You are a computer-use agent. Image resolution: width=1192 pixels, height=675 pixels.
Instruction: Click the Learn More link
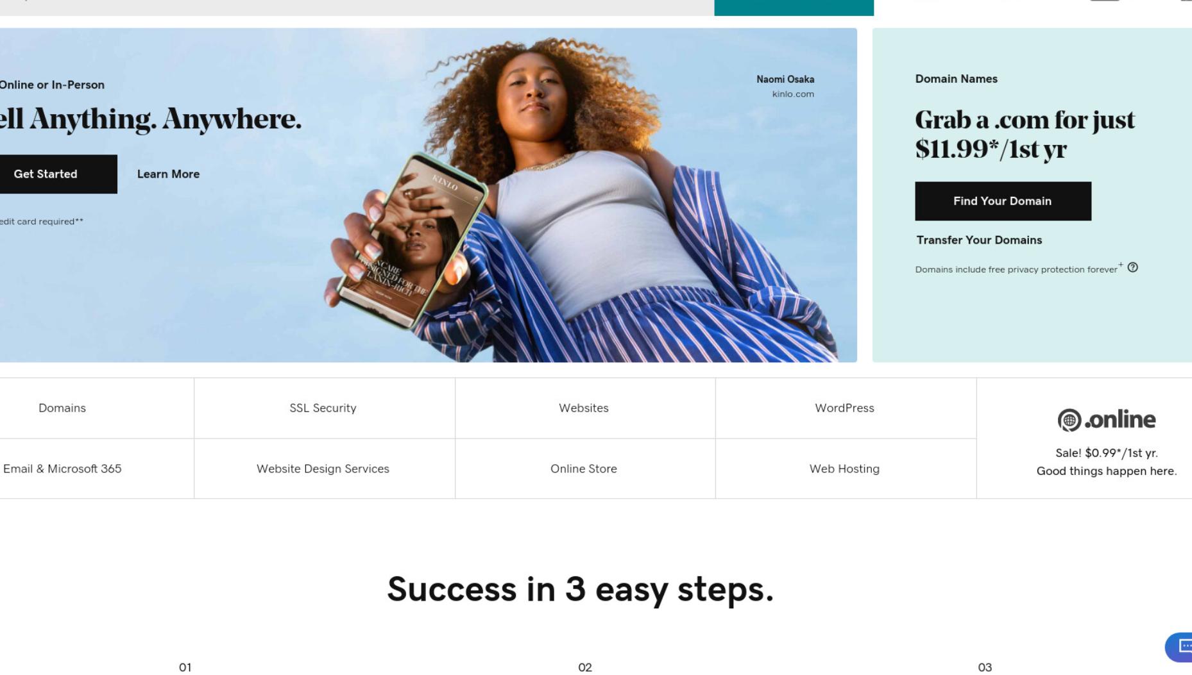click(x=168, y=174)
